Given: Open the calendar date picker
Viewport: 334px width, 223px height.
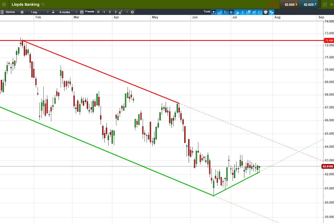Looking at the screenshot, I should tap(82, 12).
